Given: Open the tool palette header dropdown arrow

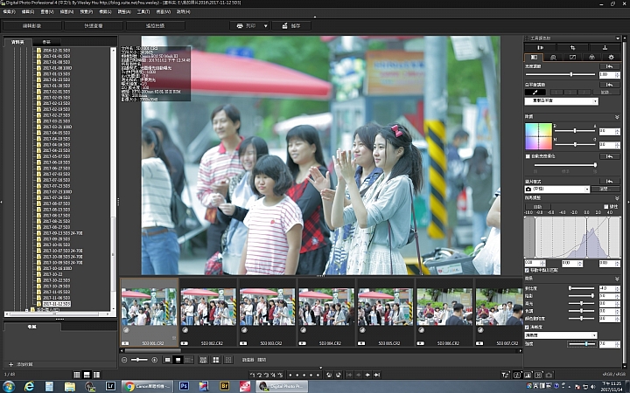Looking at the screenshot, I should pos(618,38).
